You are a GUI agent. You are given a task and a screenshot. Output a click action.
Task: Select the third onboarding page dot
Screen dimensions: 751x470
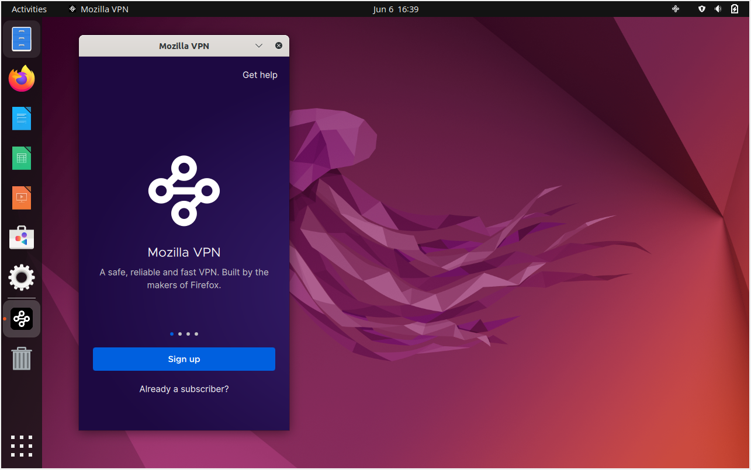tap(188, 334)
